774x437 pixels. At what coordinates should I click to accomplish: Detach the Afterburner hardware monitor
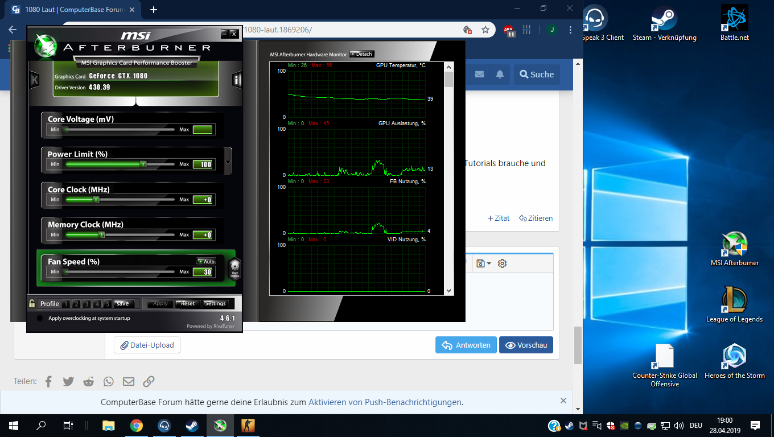[x=361, y=54]
